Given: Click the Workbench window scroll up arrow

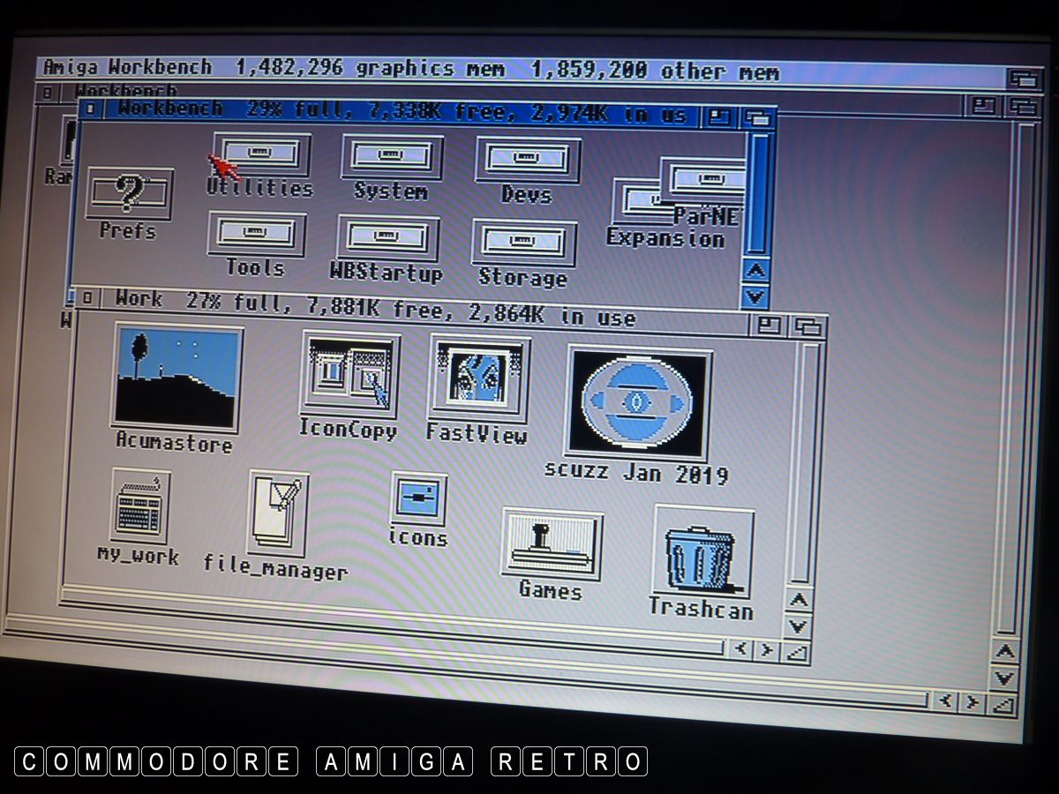Looking at the screenshot, I should click(756, 272).
